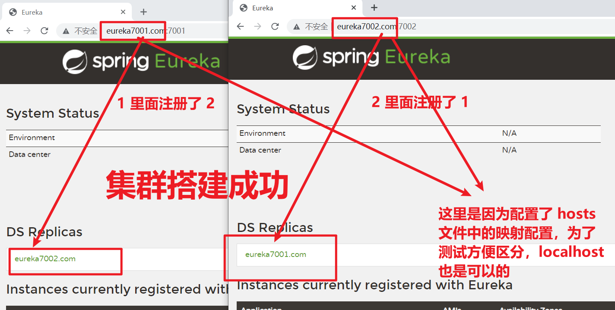Go back in the eureka7001 browser window
Screen dimensions: 615x310
click(10, 31)
